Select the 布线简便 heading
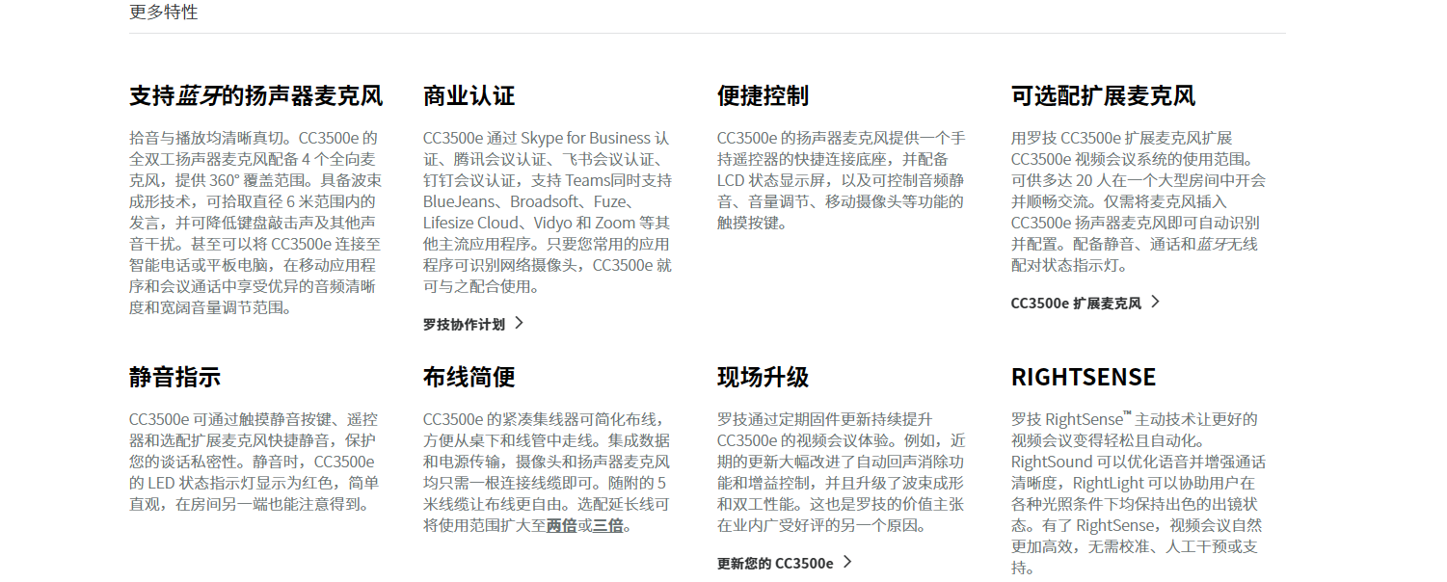Image resolution: width=1447 pixels, height=582 pixels. (469, 376)
